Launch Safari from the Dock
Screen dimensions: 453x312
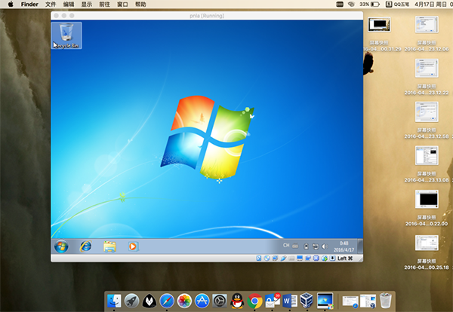point(167,301)
